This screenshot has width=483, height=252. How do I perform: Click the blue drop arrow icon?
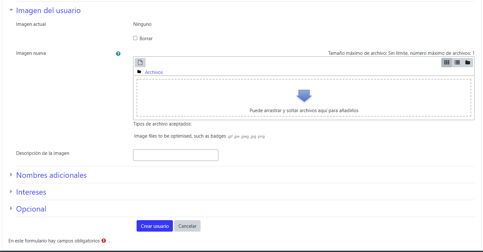pyautogui.click(x=304, y=96)
